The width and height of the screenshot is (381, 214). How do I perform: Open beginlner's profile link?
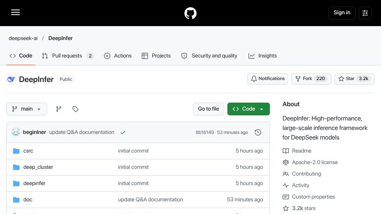[35, 132]
